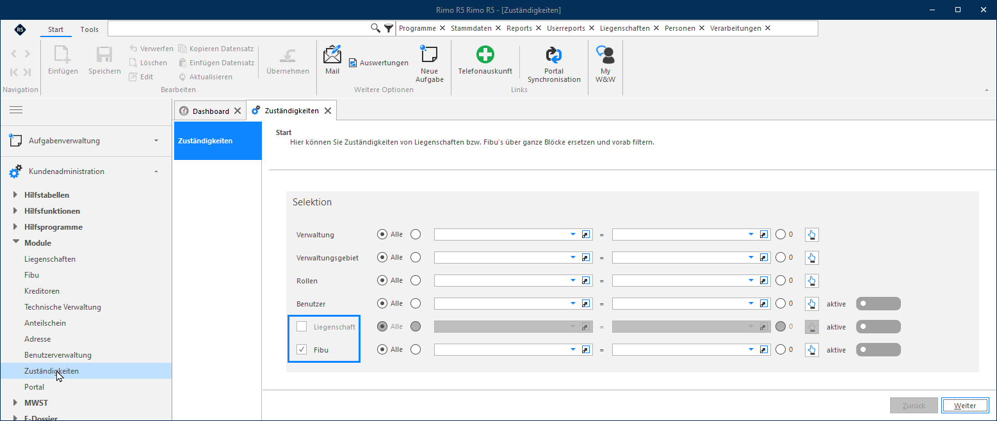Enable the Liegenschaft checkbox
Screen dimensions: 997x421
302,327
